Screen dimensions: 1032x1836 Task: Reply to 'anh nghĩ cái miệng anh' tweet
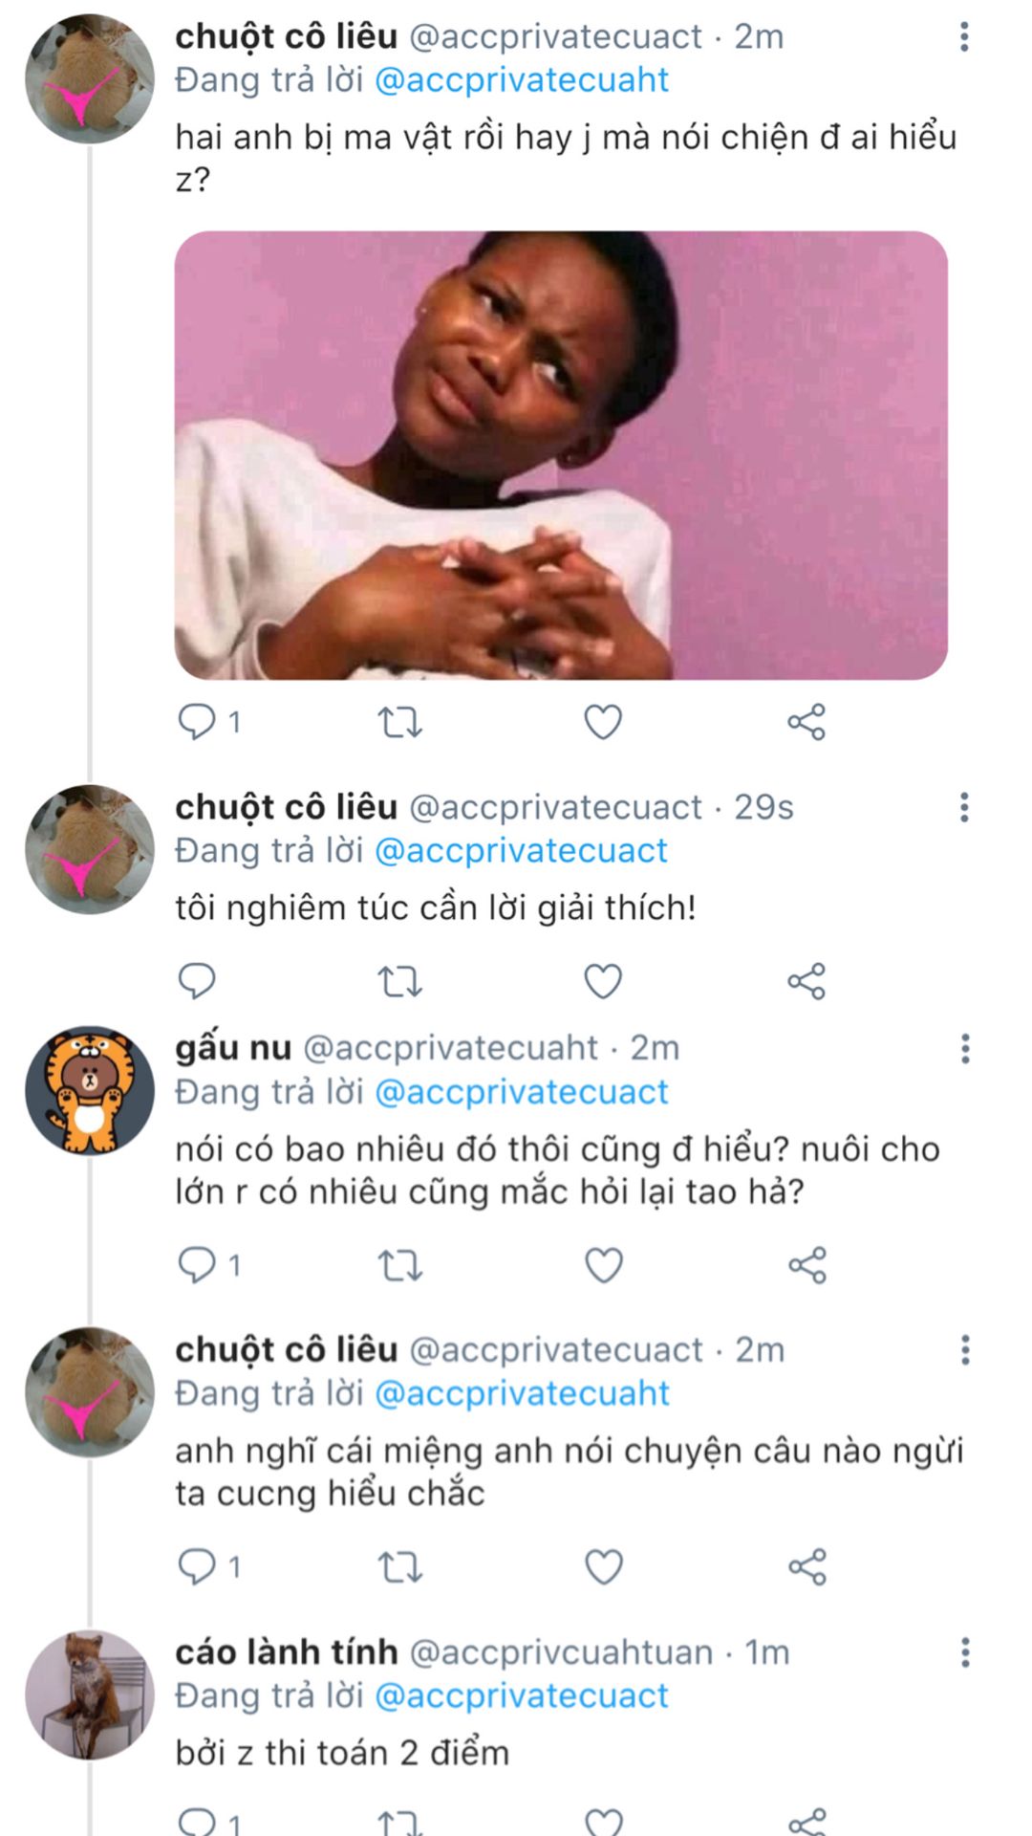pos(198,1566)
